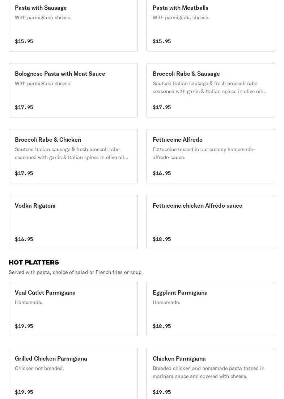The height and width of the screenshot is (399, 284).
Task: Click the Hot Platters "Served with pasta" subtitle
Action: point(76,272)
